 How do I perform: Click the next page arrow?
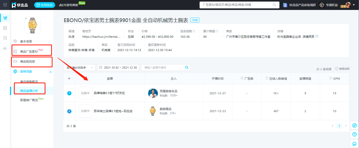(346, 126)
